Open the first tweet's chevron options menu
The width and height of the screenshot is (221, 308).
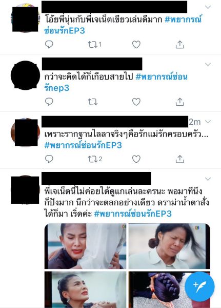pos(208,7)
